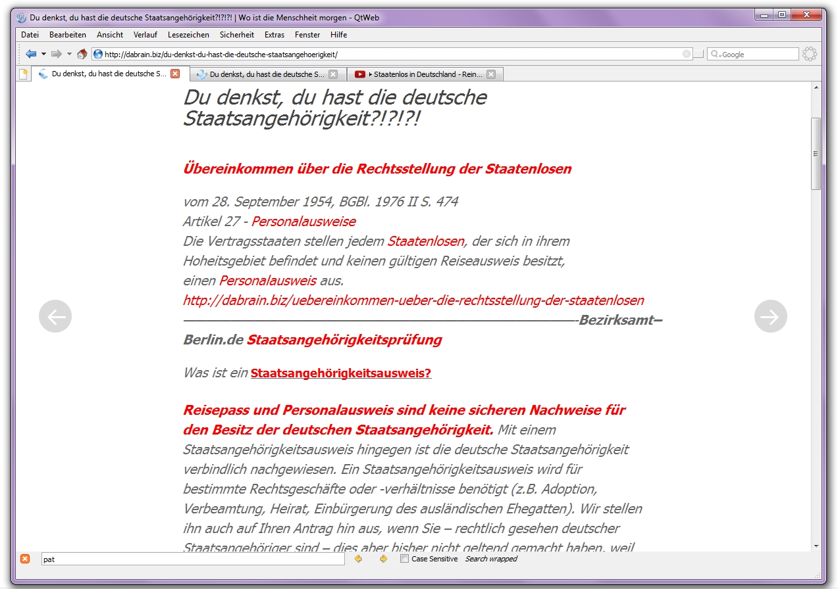
Task: Jump to next search match arrow
Action: pyautogui.click(x=383, y=559)
